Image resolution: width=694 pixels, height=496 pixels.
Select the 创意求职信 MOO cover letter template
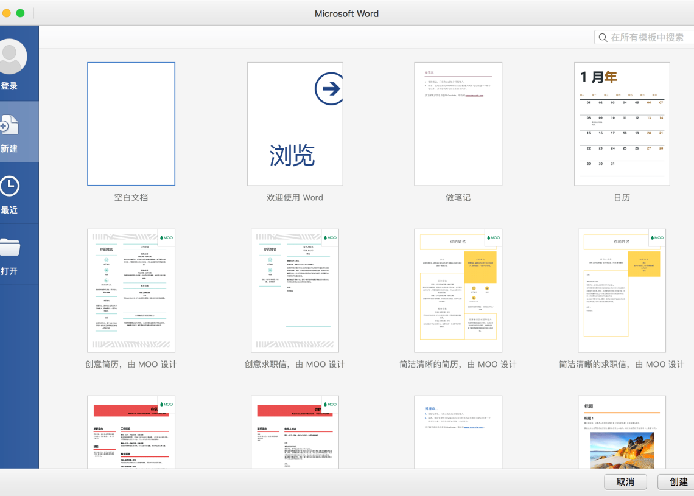click(295, 290)
